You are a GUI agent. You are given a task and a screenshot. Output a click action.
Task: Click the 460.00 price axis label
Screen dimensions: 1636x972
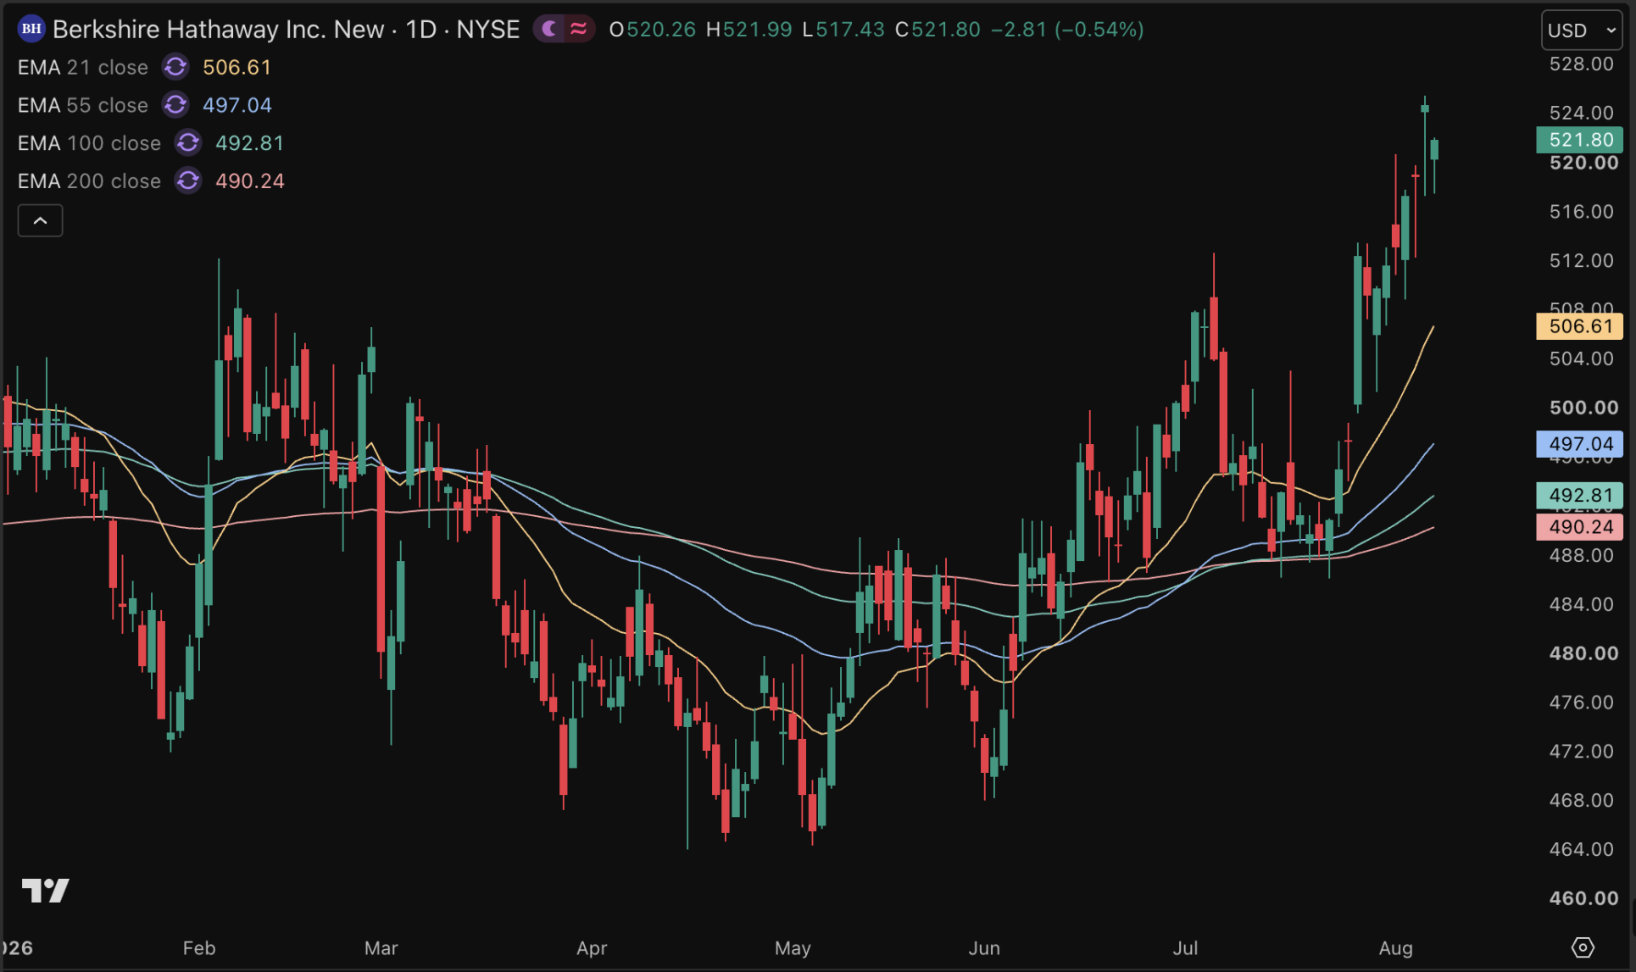(1583, 898)
